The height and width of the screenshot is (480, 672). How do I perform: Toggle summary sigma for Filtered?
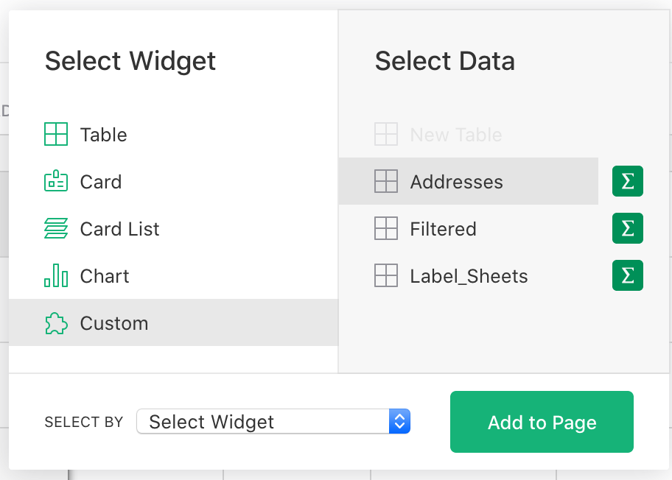coord(627,229)
